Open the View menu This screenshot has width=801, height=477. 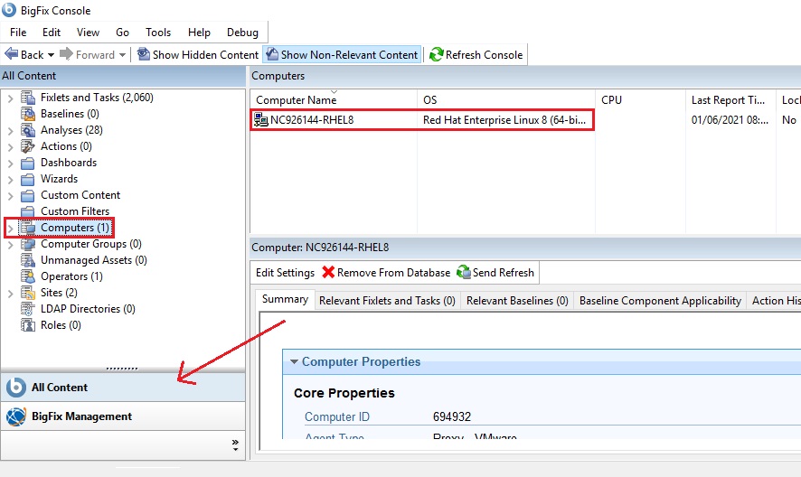click(x=88, y=33)
